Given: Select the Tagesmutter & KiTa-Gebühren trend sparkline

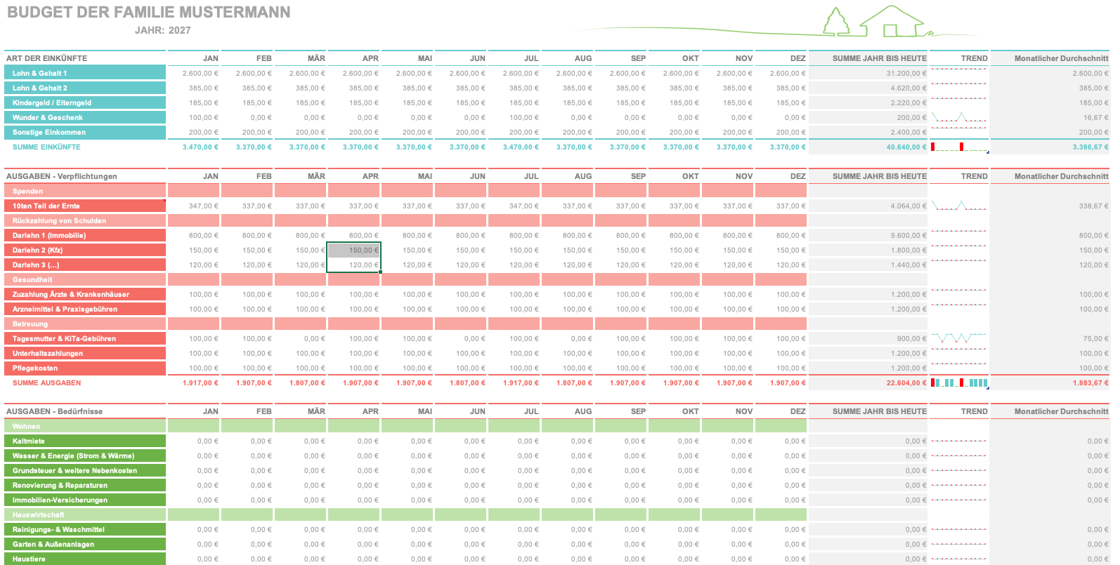Looking at the screenshot, I should 959,338.
